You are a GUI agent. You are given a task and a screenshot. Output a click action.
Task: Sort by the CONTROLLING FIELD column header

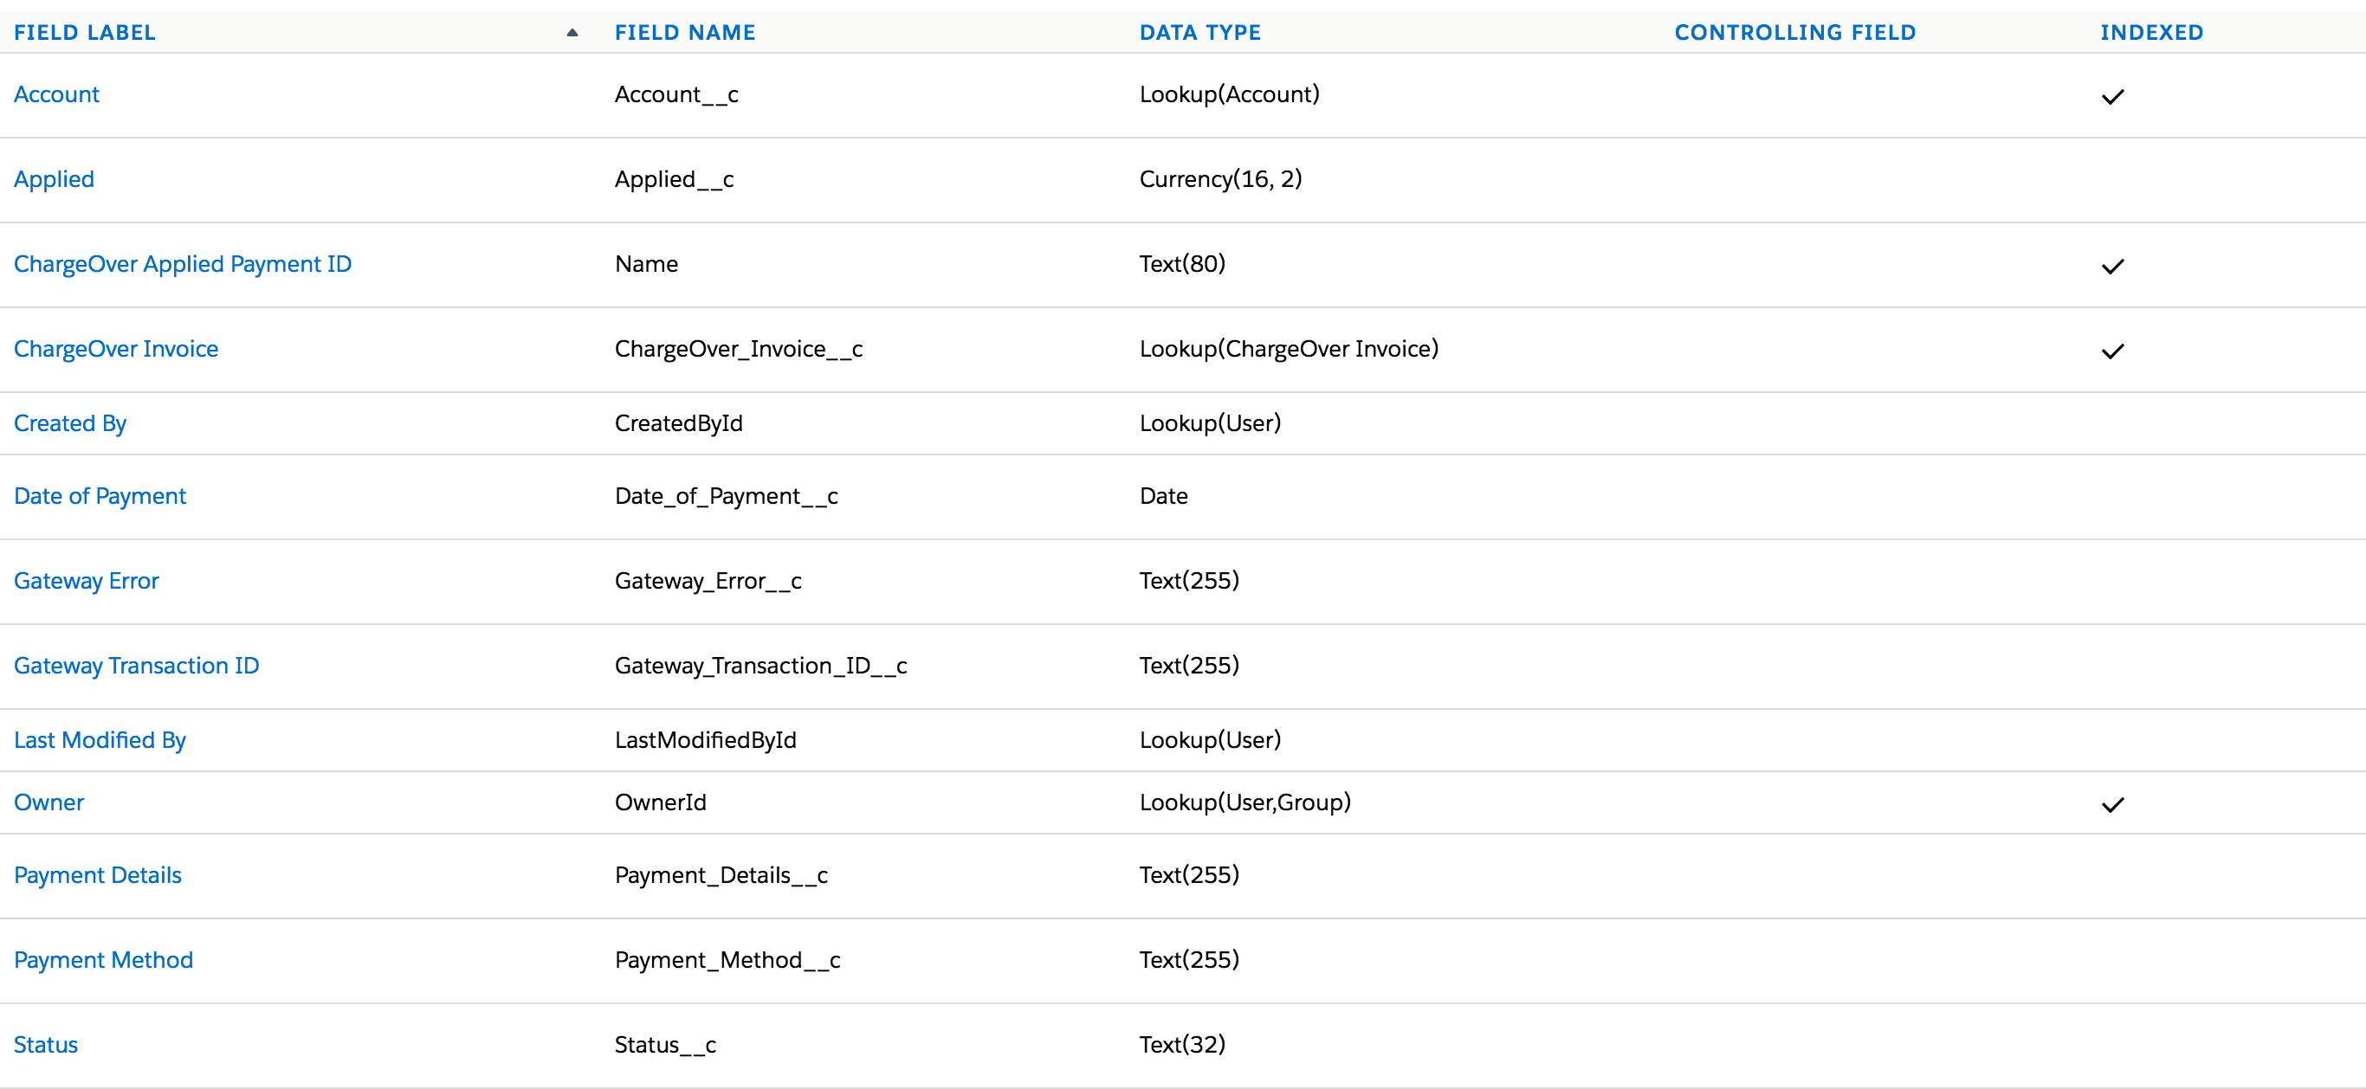point(1794,33)
